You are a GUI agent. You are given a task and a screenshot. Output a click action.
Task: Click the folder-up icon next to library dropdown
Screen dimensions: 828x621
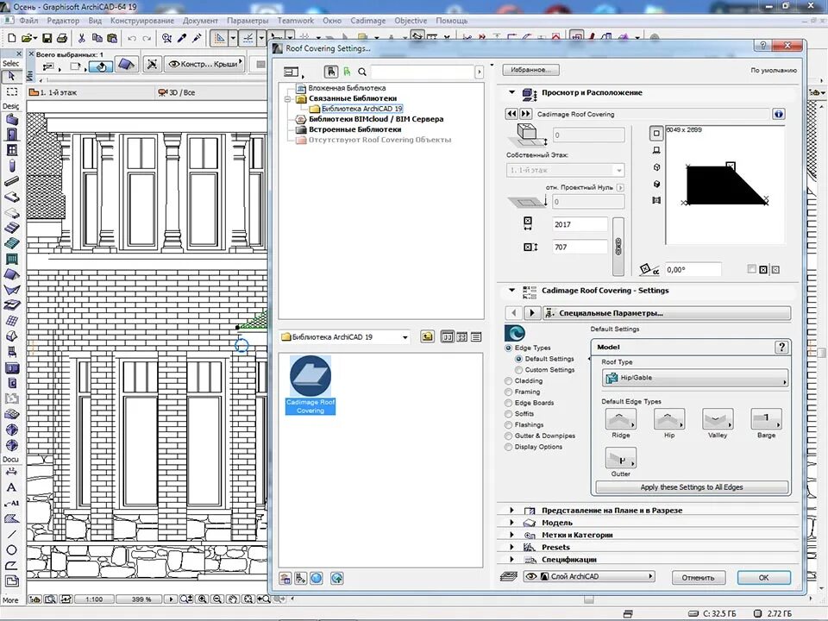click(427, 336)
